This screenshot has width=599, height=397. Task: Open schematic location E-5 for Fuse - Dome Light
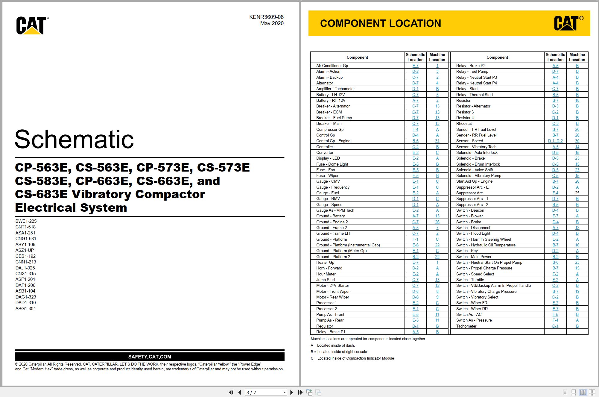[x=415, y=164]
